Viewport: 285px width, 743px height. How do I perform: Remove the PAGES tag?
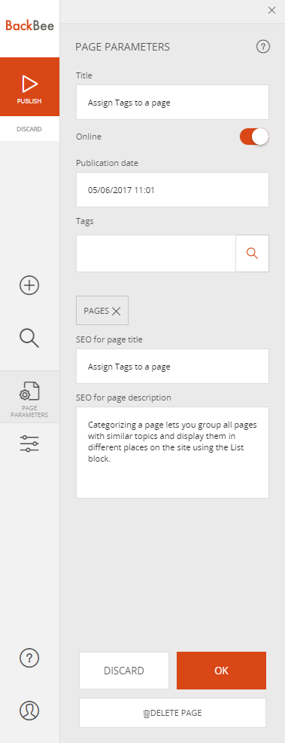[117, 311]
